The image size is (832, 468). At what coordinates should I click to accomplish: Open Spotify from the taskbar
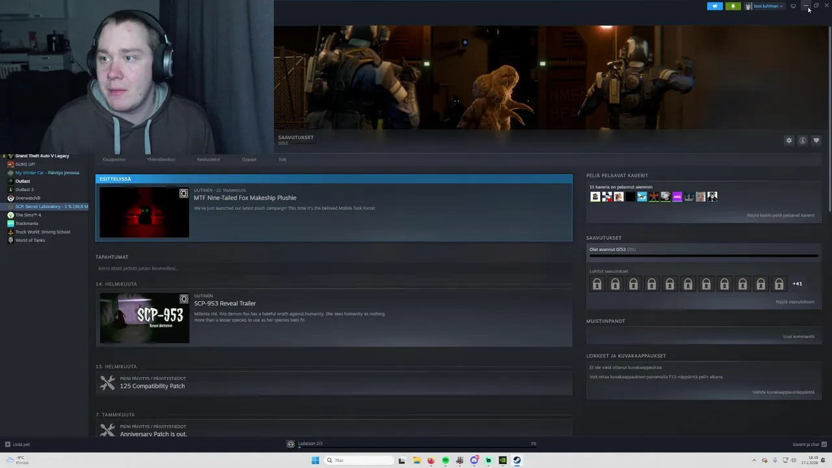click(445, 460)
